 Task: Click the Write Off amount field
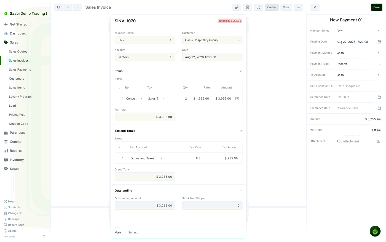(358, 130)
